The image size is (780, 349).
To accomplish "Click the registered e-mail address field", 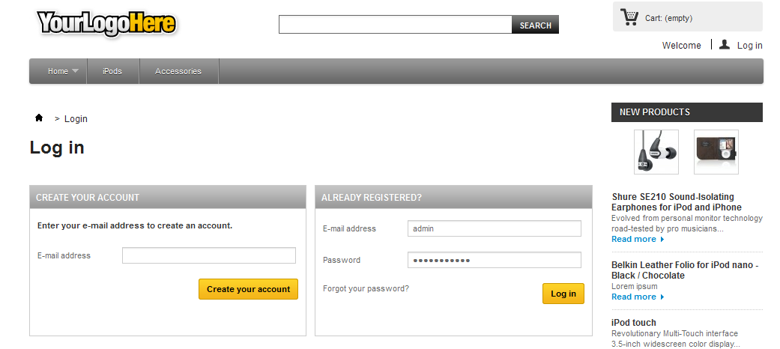I will tap(495, 228).
